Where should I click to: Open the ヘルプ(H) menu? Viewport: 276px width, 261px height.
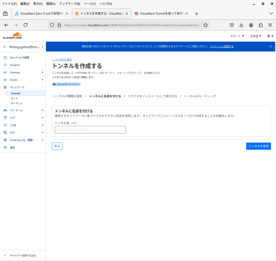(106, 4)
